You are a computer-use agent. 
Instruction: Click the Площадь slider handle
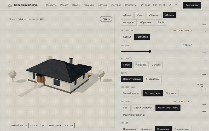click(150, 51)
